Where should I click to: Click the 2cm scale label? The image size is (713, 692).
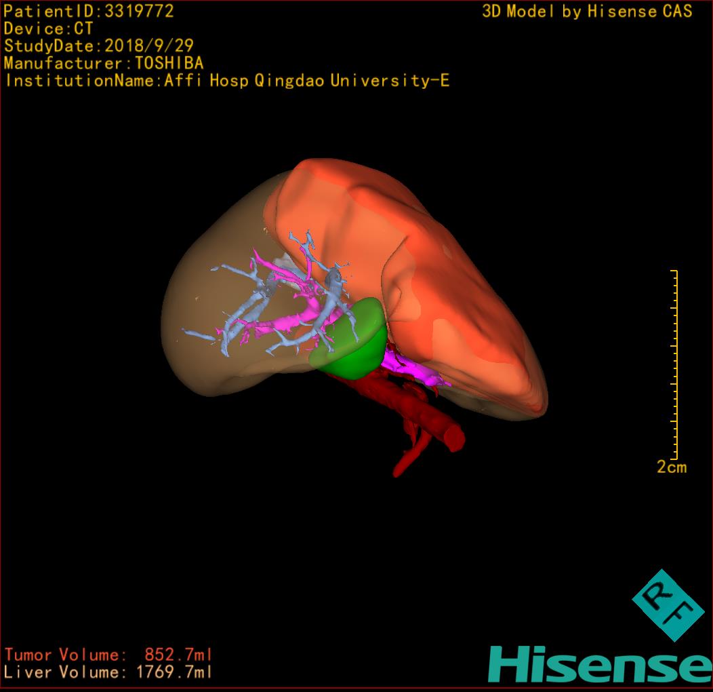672,467
